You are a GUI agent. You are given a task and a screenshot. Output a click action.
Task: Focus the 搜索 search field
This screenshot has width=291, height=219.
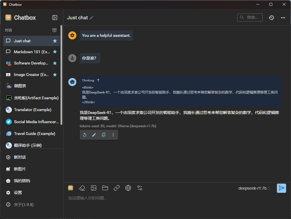pos(250,18)
